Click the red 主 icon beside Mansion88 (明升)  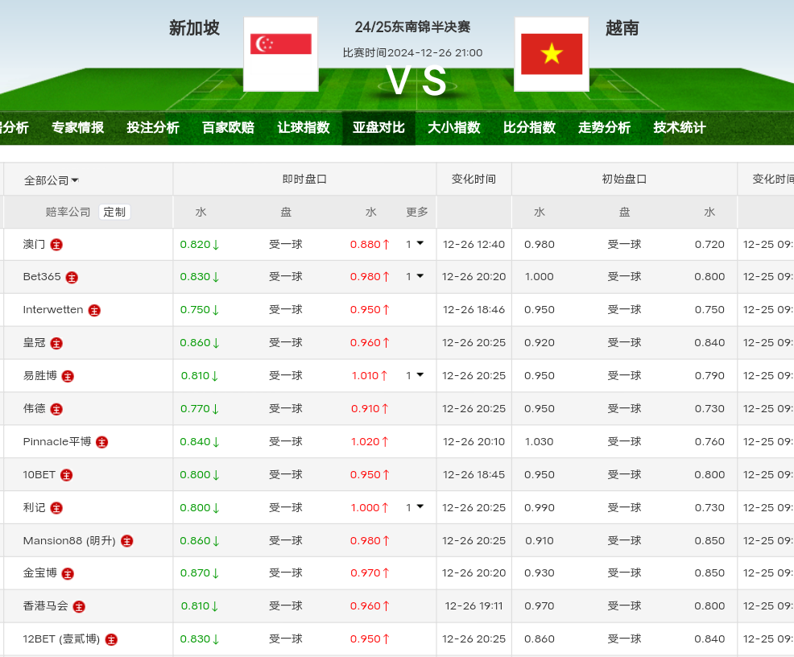[x=126, y=541]
